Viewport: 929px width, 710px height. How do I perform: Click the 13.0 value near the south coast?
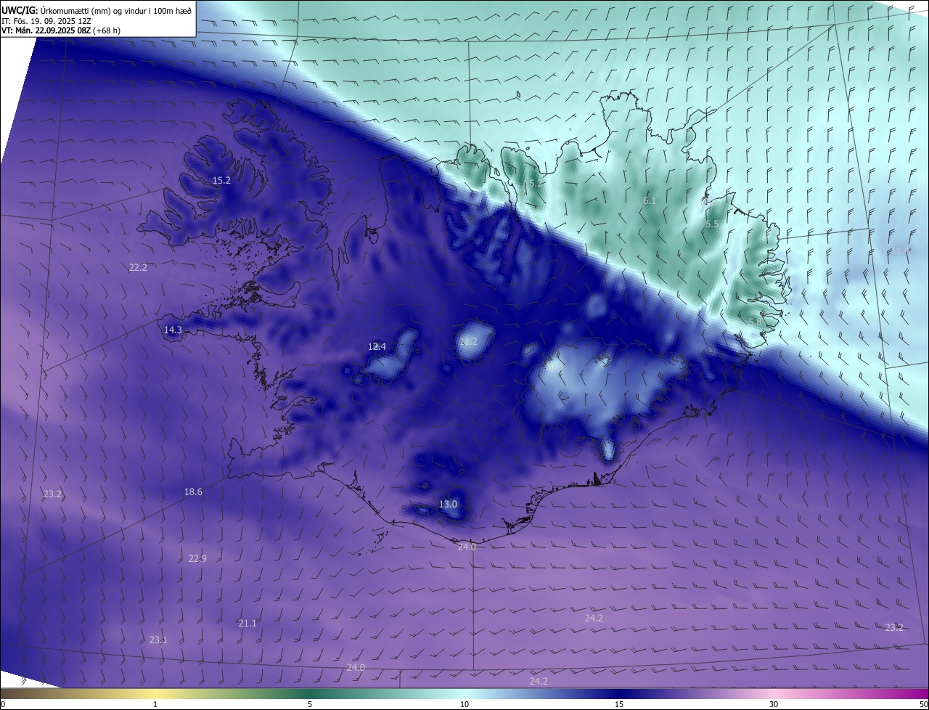click(449, 504)
